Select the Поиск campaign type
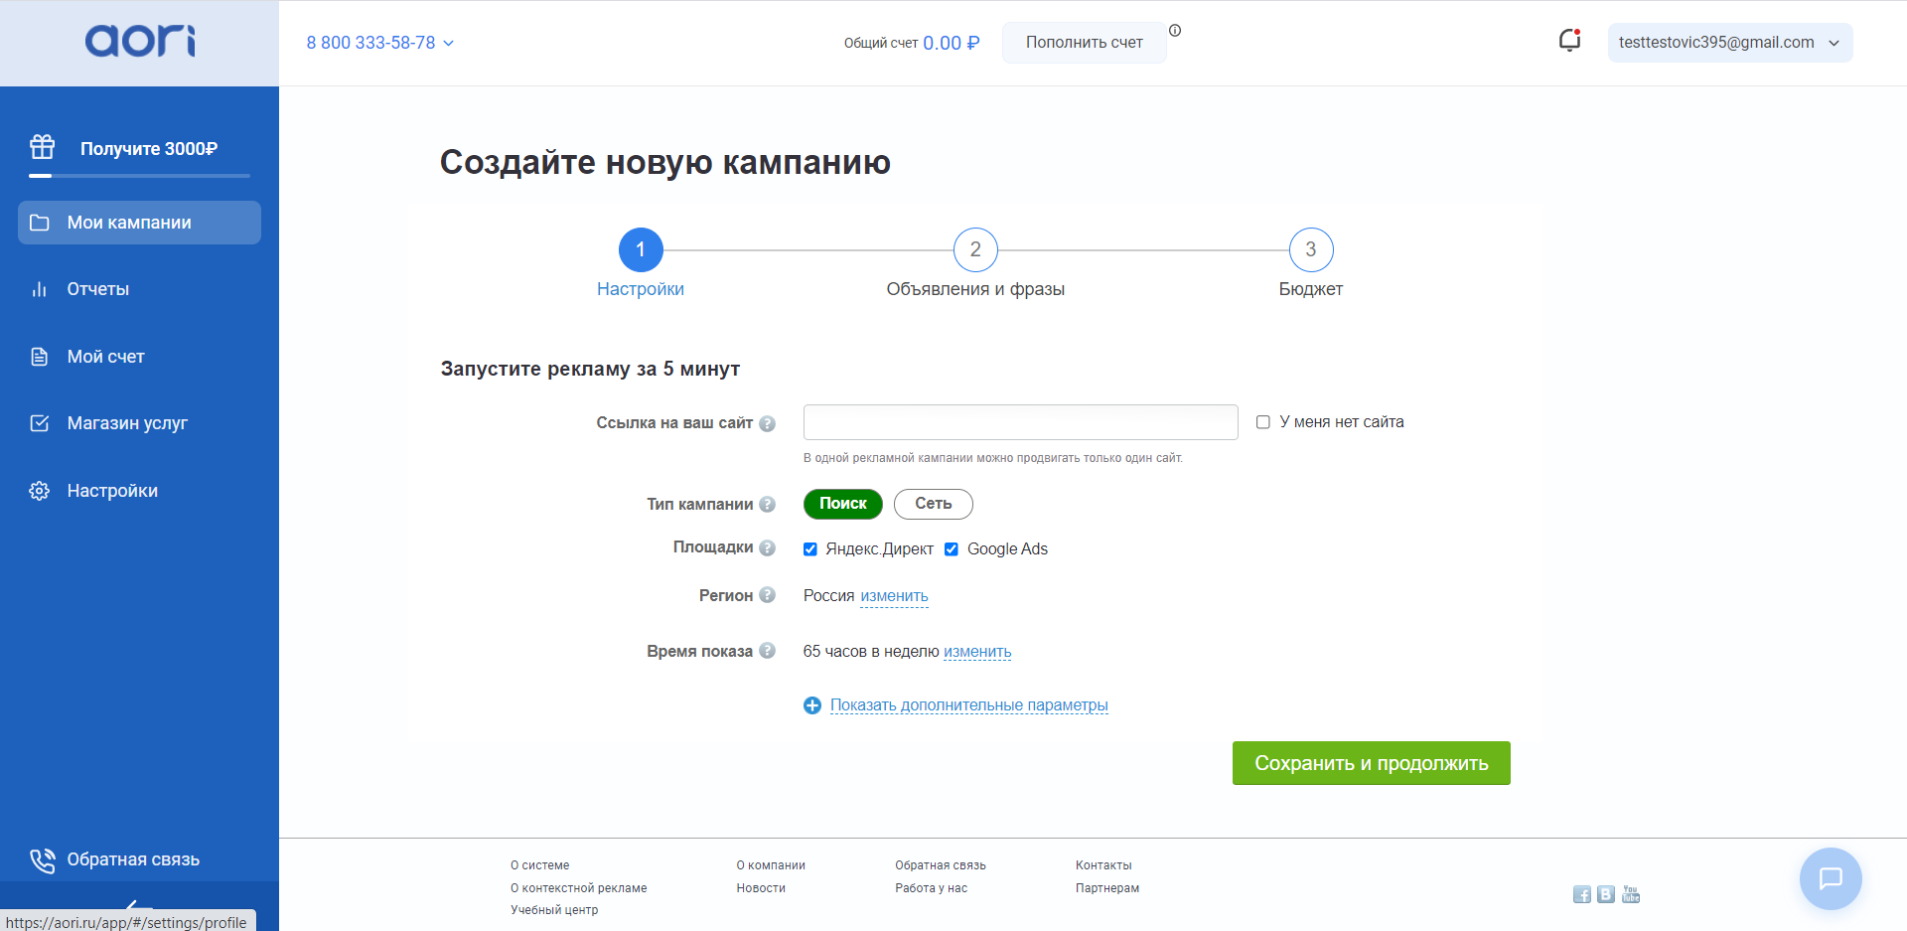 click(843, 504)
